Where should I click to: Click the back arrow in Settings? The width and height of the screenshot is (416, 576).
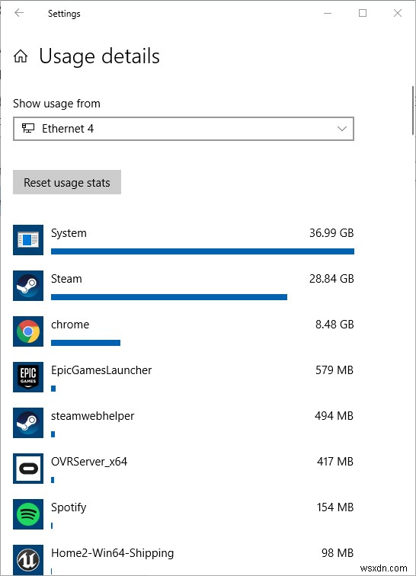(x=19, y=13)
